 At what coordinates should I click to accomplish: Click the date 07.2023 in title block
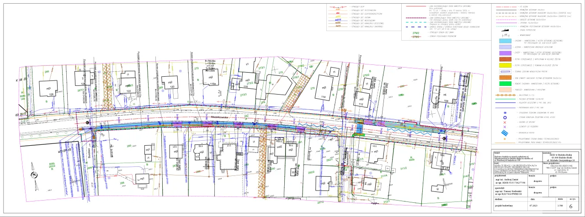[x=533, y=206]
